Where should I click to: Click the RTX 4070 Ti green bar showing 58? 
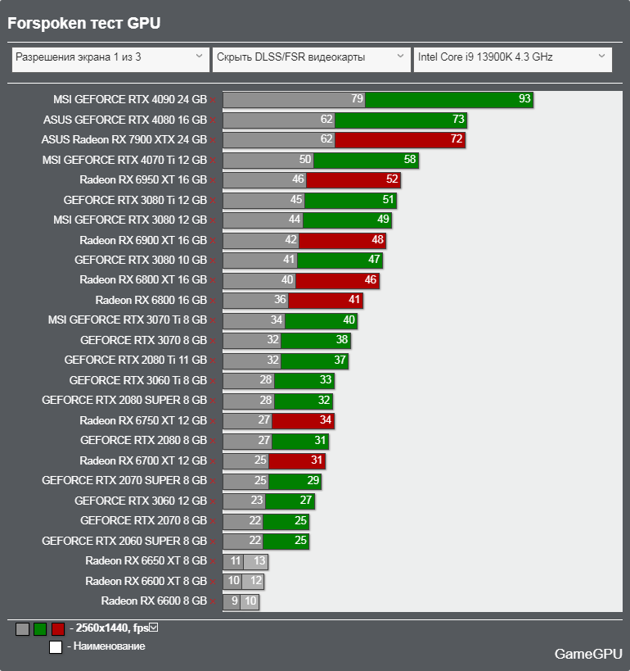pyautogui.click(x=366, y=160)
